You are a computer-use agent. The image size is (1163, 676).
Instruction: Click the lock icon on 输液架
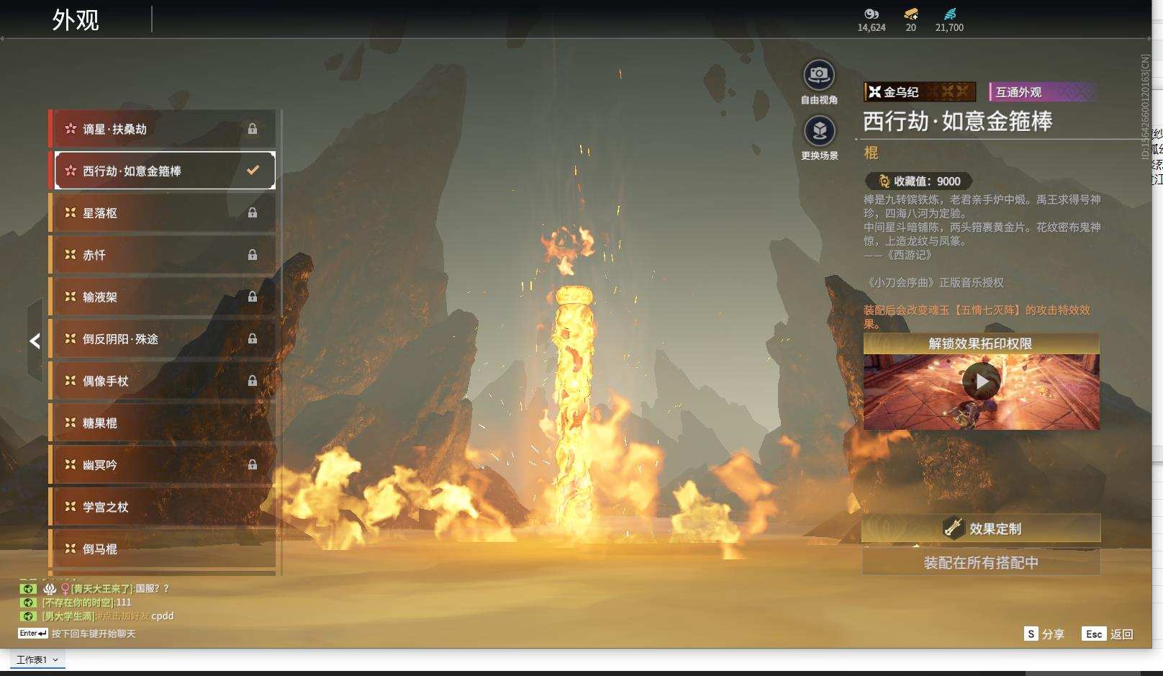click(253, 297)
